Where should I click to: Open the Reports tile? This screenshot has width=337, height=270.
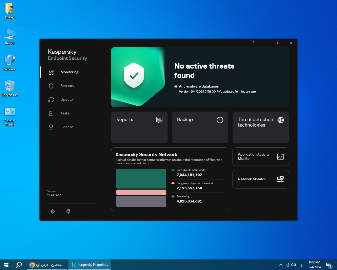139,127
